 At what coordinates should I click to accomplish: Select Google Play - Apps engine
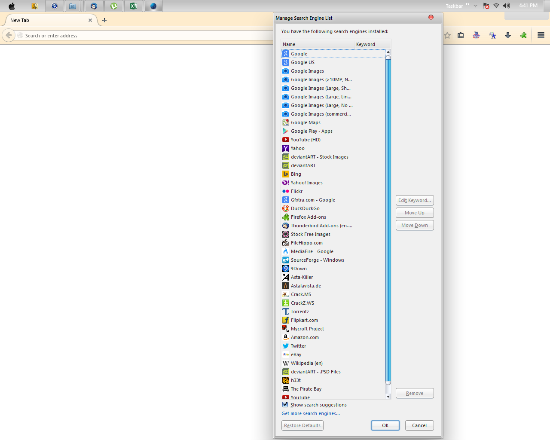(x=333, y=131)
